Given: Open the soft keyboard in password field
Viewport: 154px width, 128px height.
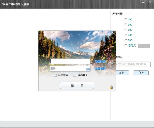Looking at the screenshot, I should (88, 69).
